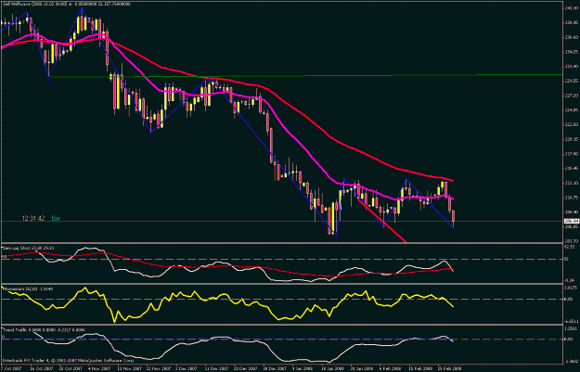Click the 241.30 price scale label
This screenshot has width=580, height=372.
[570, 7]
